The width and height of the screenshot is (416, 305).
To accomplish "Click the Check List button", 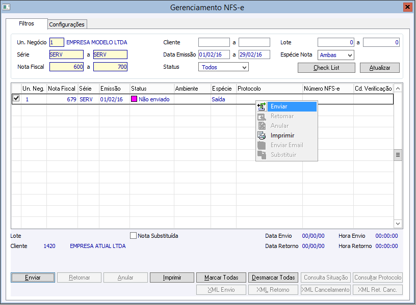I will click(x=326, y=68).
